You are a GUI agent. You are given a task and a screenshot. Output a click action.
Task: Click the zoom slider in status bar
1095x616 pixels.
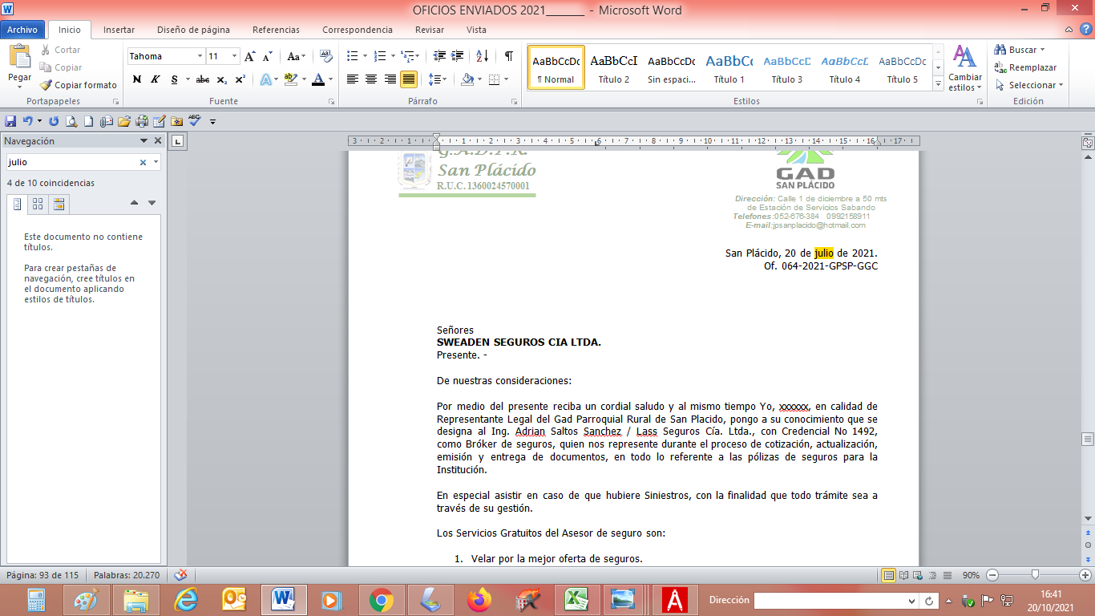(x=1036, y=575)
